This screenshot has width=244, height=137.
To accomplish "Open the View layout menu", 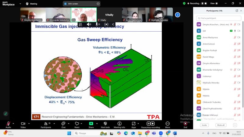I will coord(214,3).
